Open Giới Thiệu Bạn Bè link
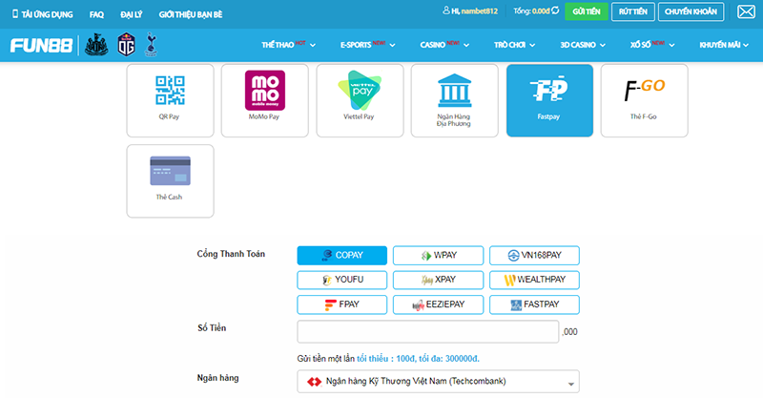Viewport: 763px width, 398px height. point(191,14)
